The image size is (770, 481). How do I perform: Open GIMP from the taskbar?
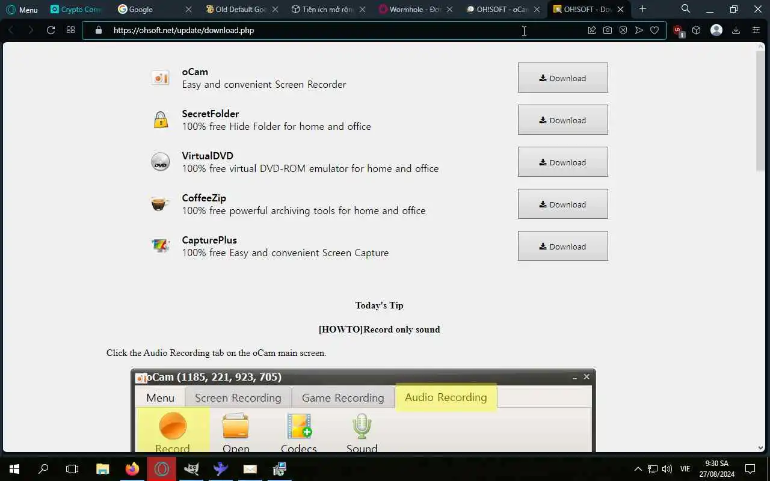coord(191,469)
